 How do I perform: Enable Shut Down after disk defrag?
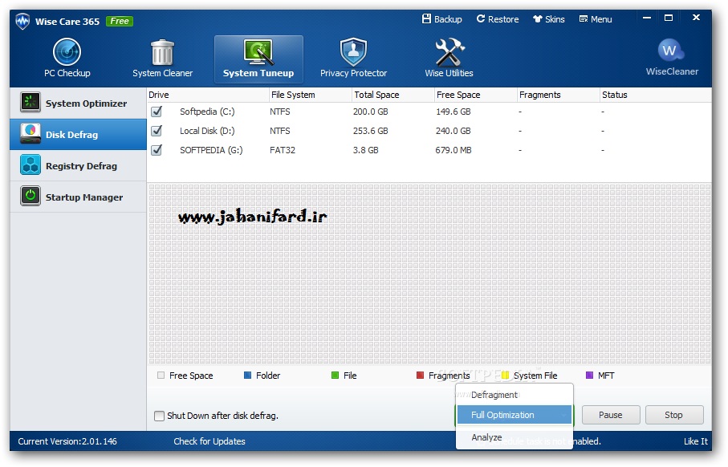159,416
